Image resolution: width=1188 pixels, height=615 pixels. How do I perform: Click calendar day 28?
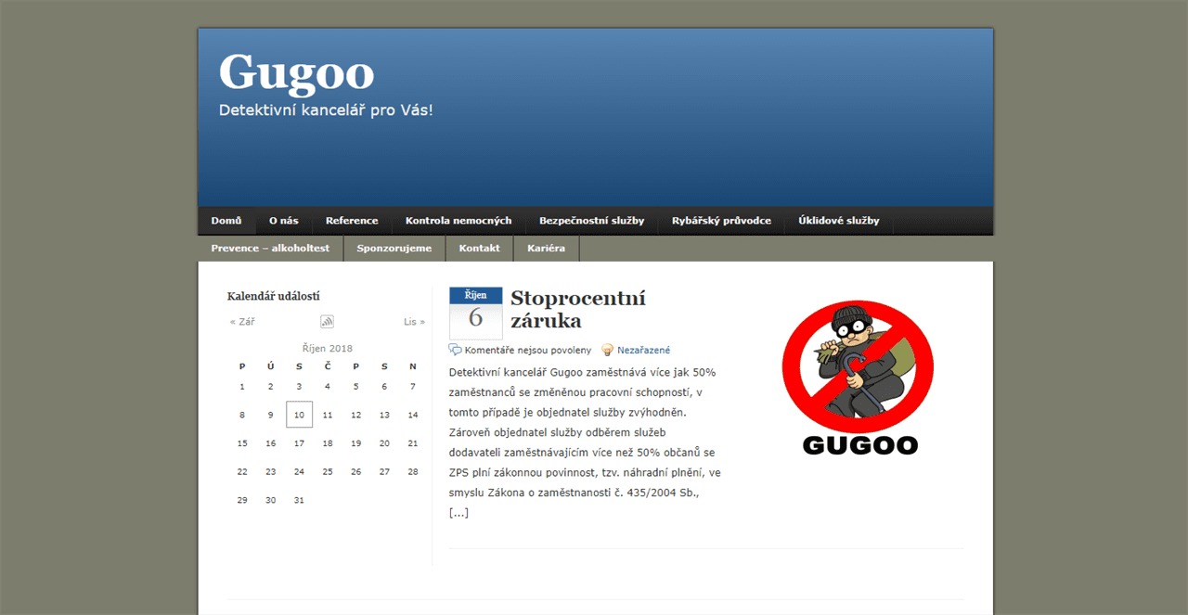[x=413, y=471]
